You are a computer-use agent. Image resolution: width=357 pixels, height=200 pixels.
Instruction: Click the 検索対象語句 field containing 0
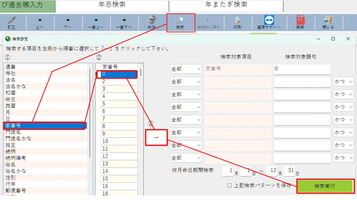pos(302,69)
